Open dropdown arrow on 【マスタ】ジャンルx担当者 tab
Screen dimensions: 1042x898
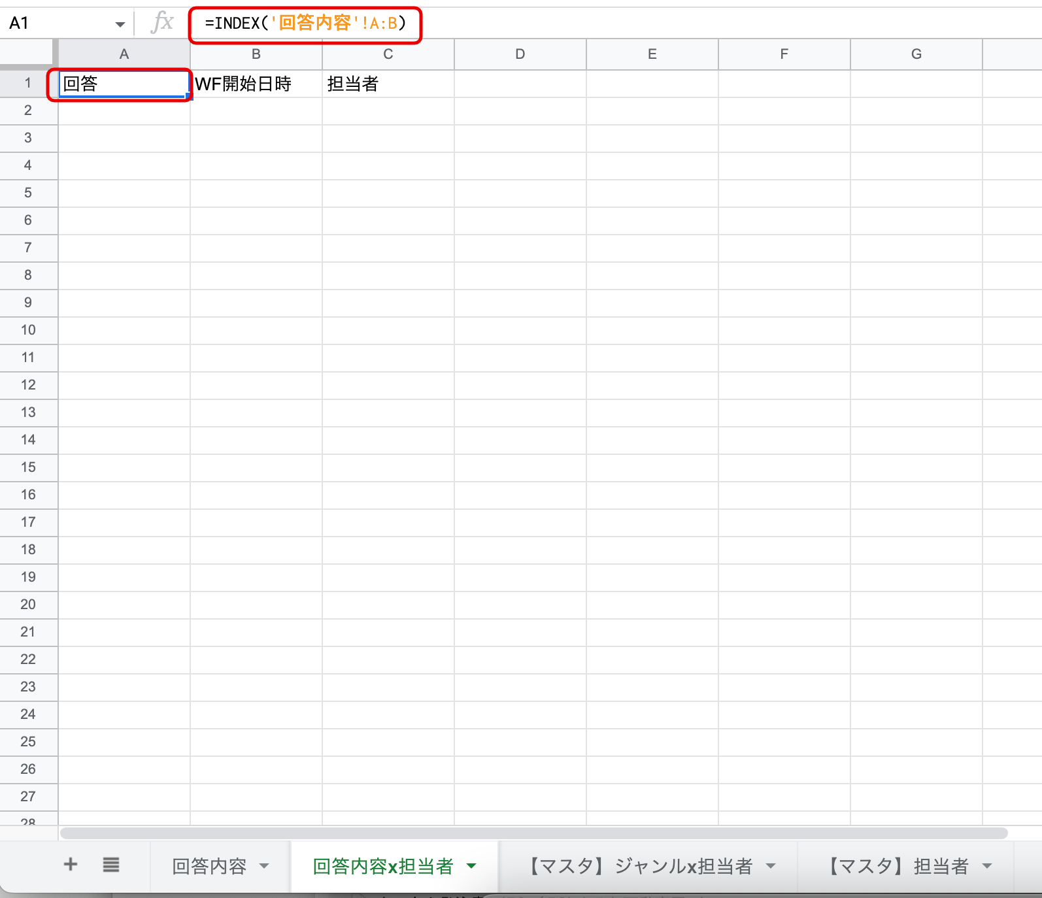pyautogui.click(x=771, y=866)
